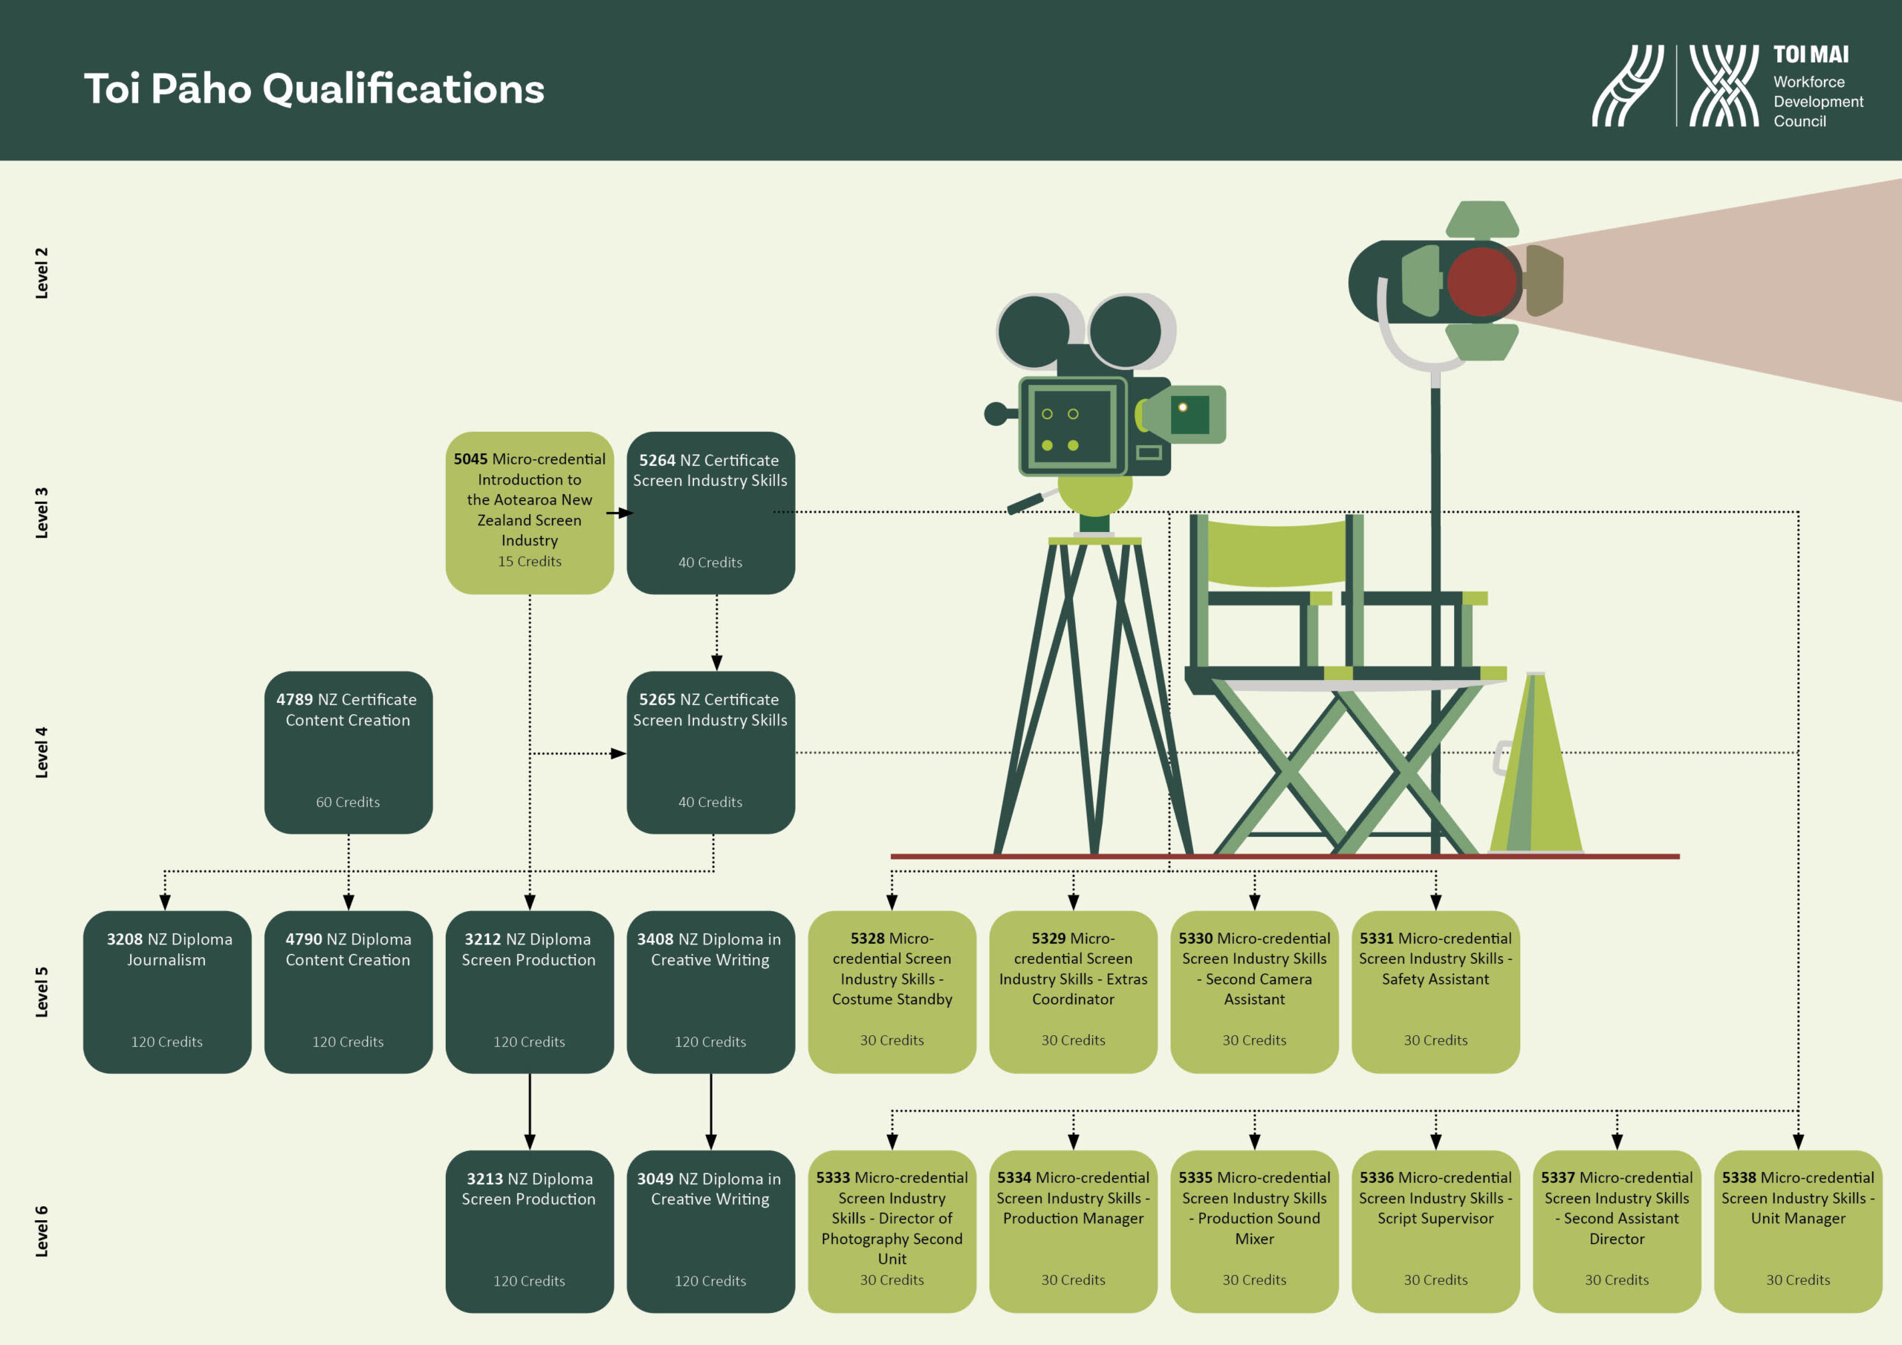Click 5331 Safety Assistant micro-credential
The image size is (1902, 1345).
coord(1435,991)
